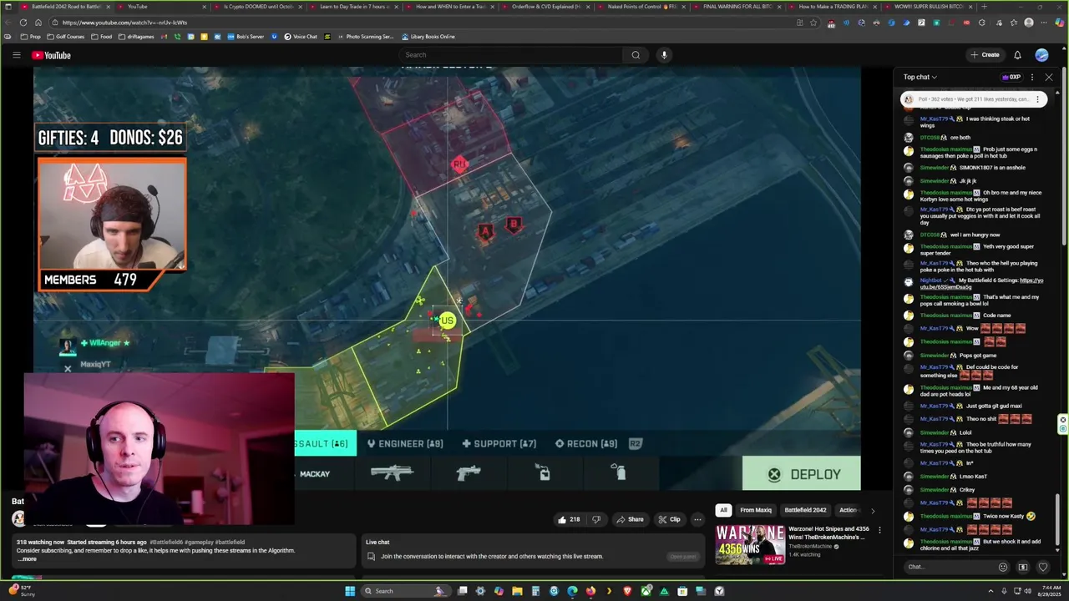Open the Super Chat dollar icon
The width and height of the screenshot is (1069, 601).
coord(1023,567)
